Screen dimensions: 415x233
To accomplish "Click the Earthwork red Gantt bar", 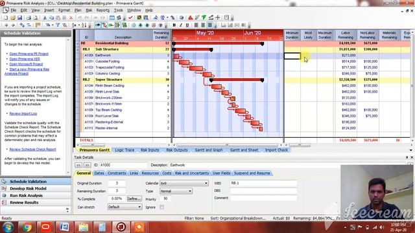I will (176, 56).
